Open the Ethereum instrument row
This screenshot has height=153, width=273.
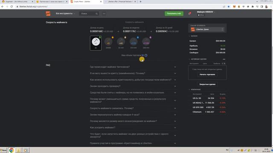tap(207, 112)
